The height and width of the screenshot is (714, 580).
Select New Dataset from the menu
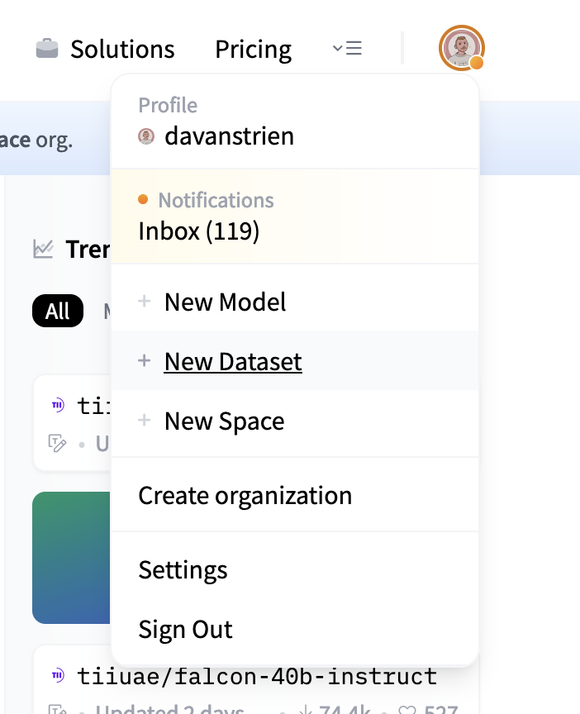[x=232, y=361]
